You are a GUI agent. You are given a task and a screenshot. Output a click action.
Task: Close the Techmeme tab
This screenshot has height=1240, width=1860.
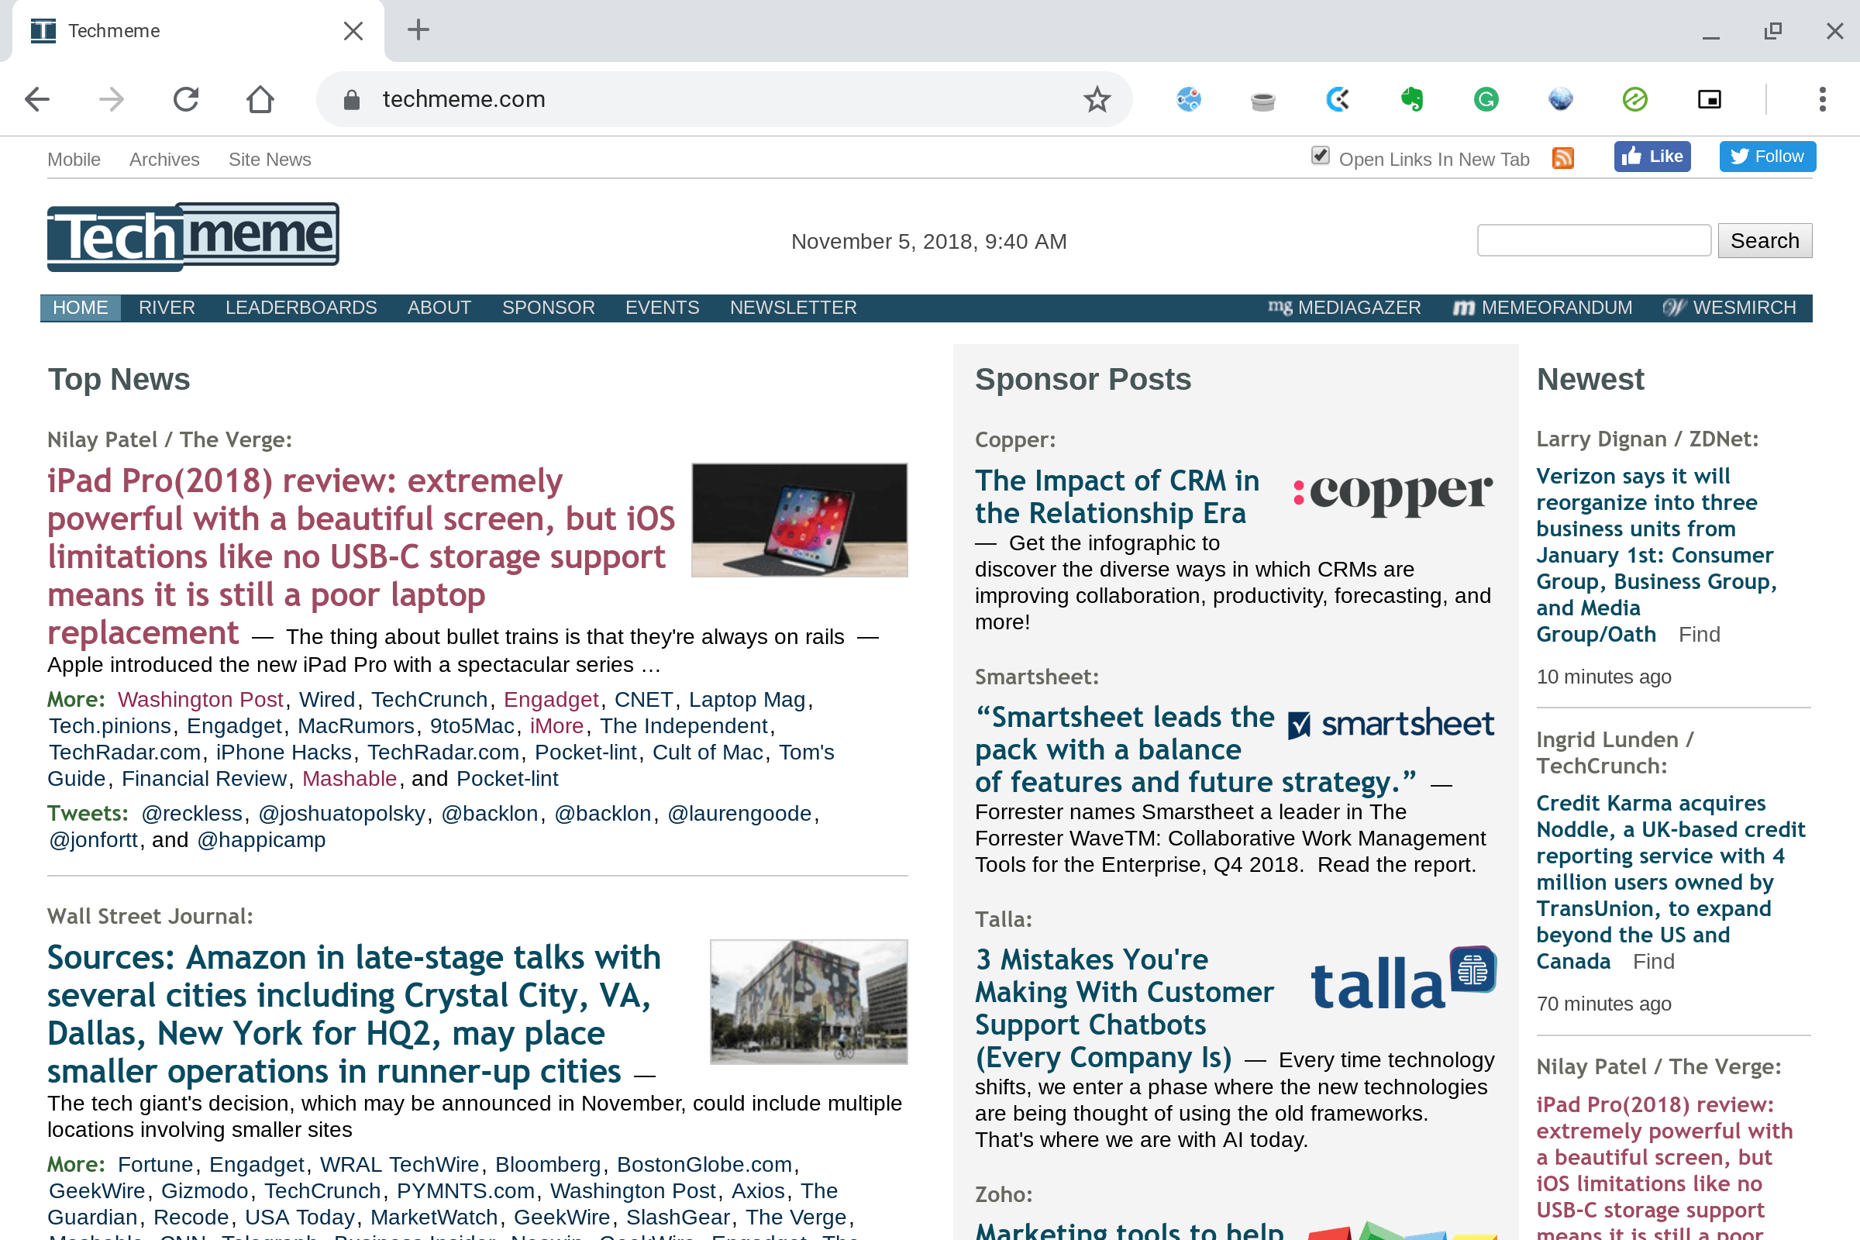[353, 31]
